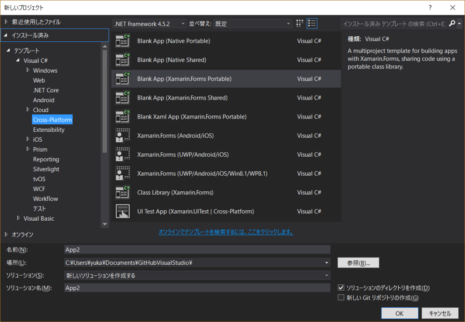
Task: Switch to small icons view
Action: tap(300, 24)
